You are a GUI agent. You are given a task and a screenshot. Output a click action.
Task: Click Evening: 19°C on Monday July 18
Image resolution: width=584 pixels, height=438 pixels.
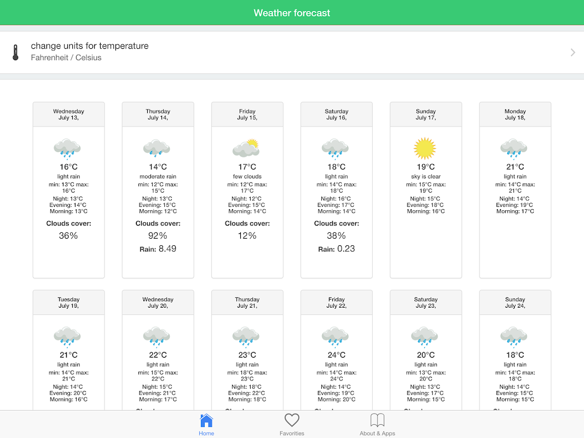point(514,205)
